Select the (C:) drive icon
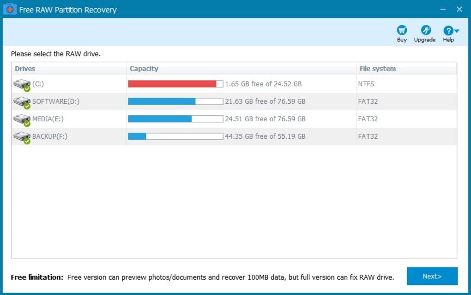Viewport: 471px width, 295px height. tap(22, 85)
